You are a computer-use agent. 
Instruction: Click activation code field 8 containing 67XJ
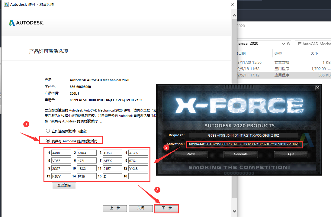(138, 160)
